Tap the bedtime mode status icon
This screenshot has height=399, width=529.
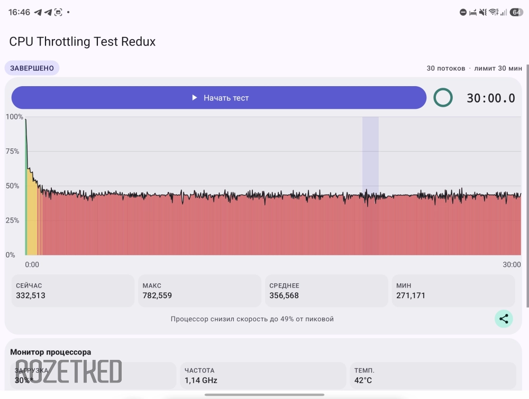(473, 13)
